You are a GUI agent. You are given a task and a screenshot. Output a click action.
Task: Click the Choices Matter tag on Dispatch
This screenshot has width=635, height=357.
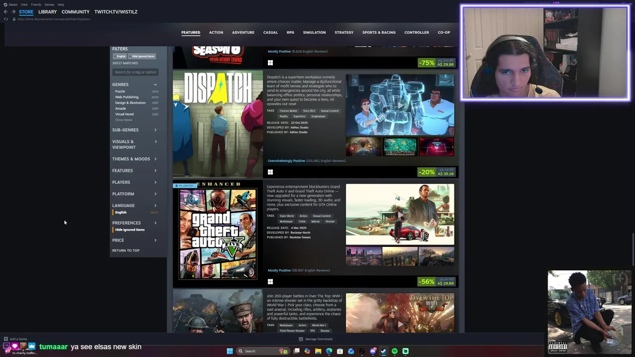(288, 111)
